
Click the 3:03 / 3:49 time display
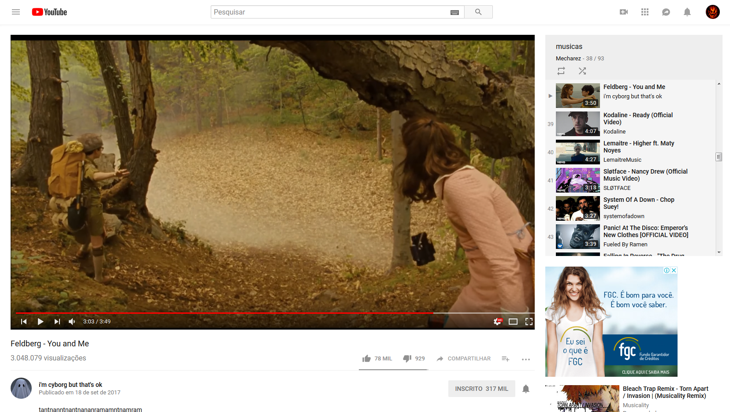point(97,322)
